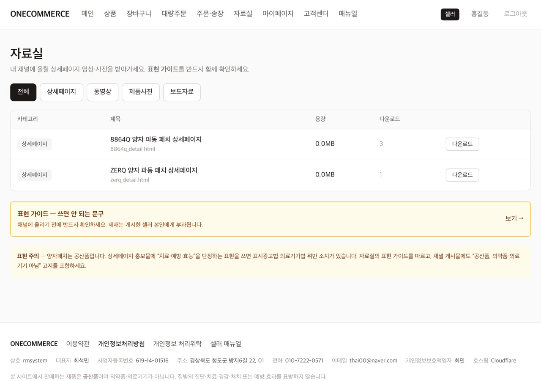
Task: Go to 고객센터
Action: point(316,14)
